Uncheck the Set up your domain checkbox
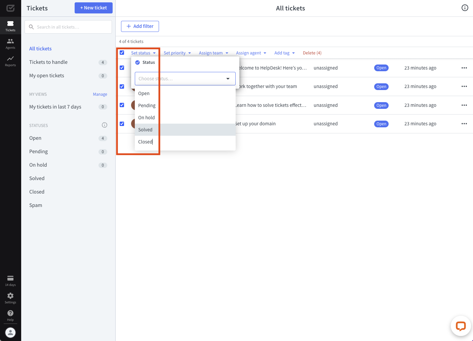Screen dimensions: 473x341 [x=122, y=124]
